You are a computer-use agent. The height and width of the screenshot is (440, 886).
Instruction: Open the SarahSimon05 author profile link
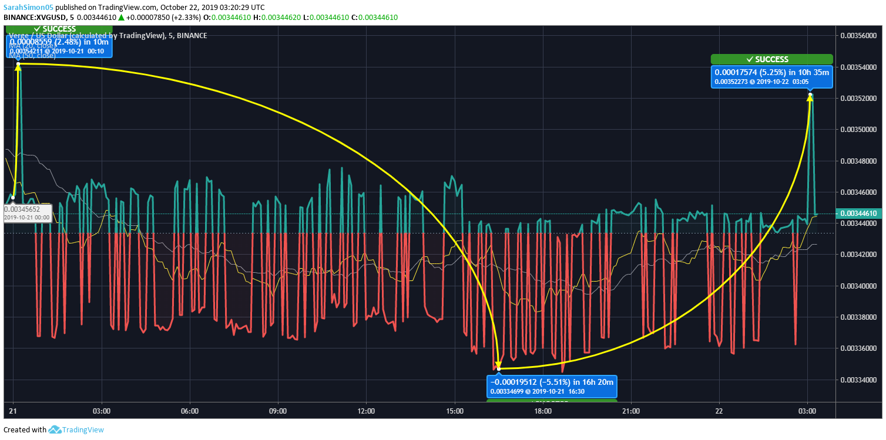click(28, 8)
